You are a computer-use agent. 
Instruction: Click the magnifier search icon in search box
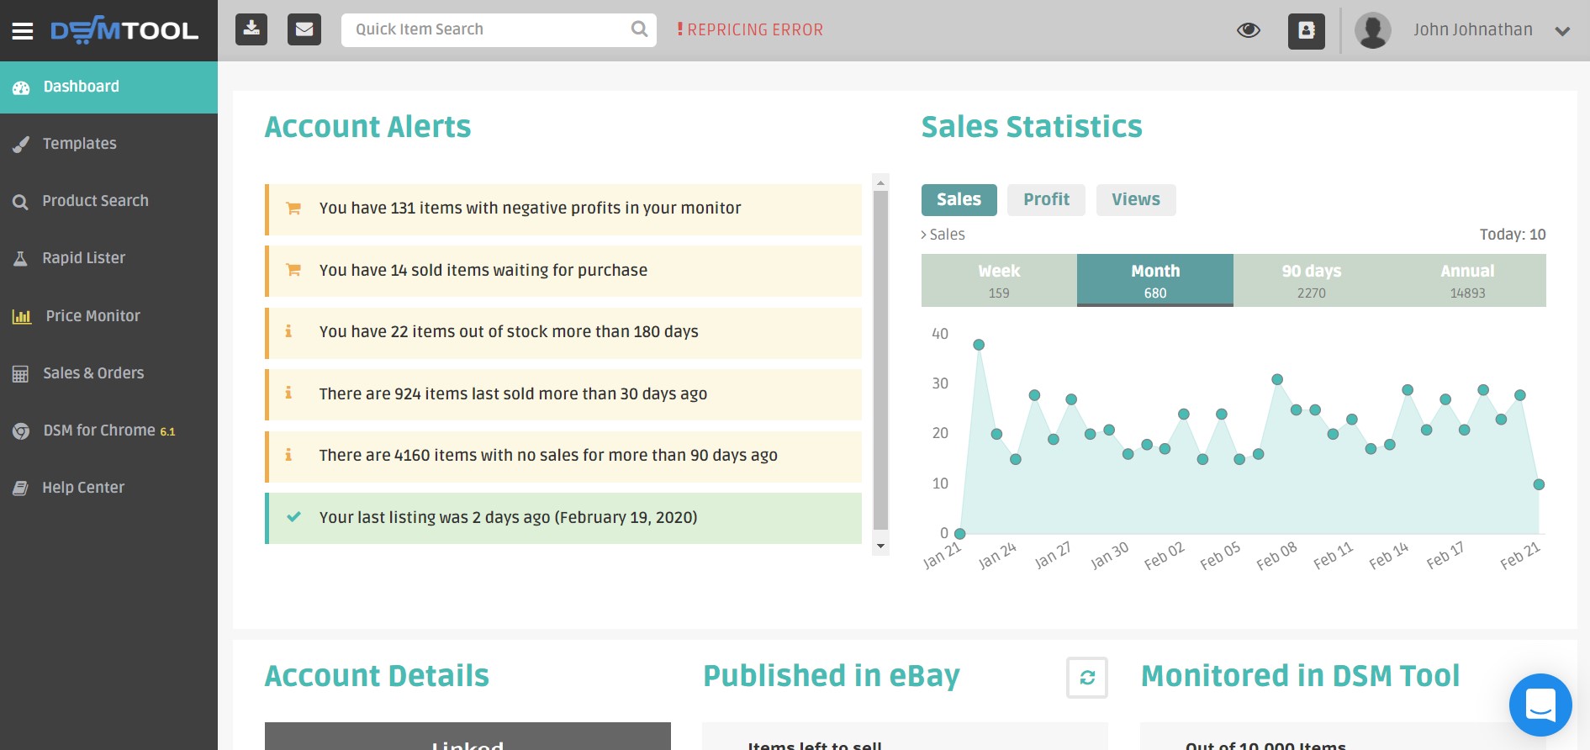pos(639,29)
